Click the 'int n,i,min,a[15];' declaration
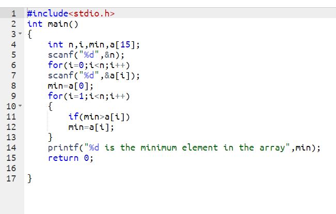336x214 pixels. point(94,44)
